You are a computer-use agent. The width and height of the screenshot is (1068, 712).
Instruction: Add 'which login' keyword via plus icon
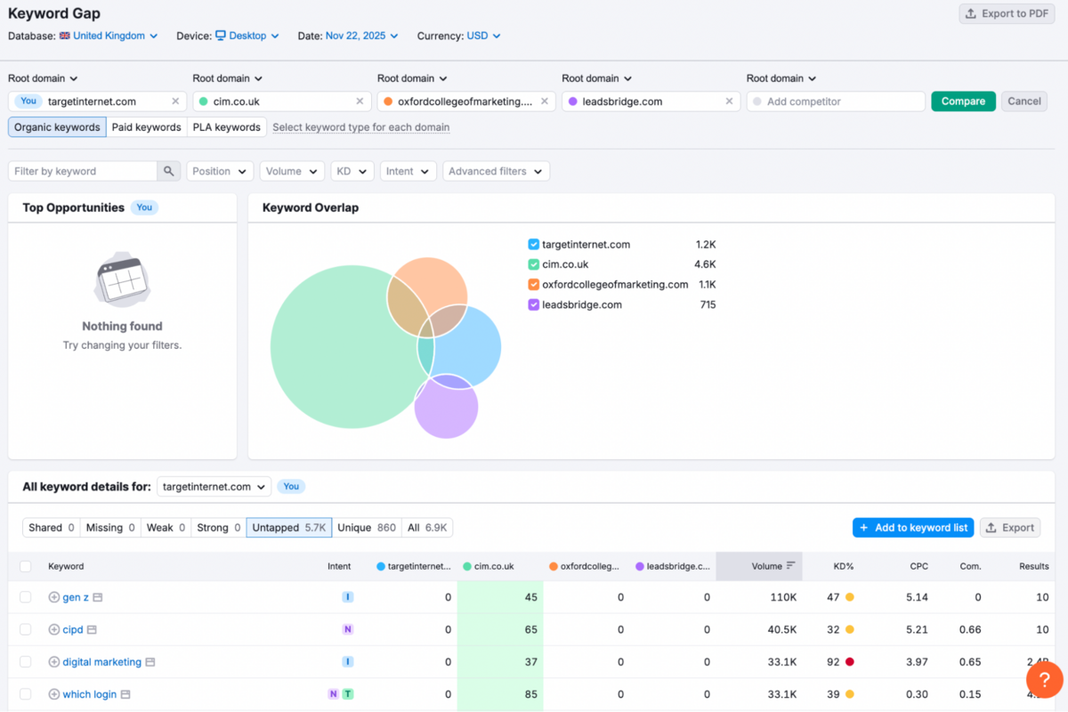point(53,694)
